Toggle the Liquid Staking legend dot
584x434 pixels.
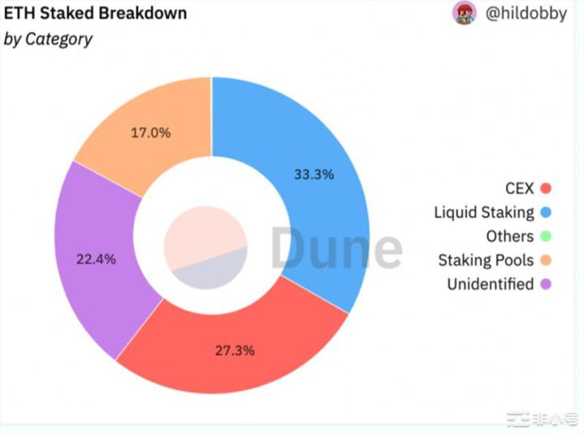coord(547,213)
